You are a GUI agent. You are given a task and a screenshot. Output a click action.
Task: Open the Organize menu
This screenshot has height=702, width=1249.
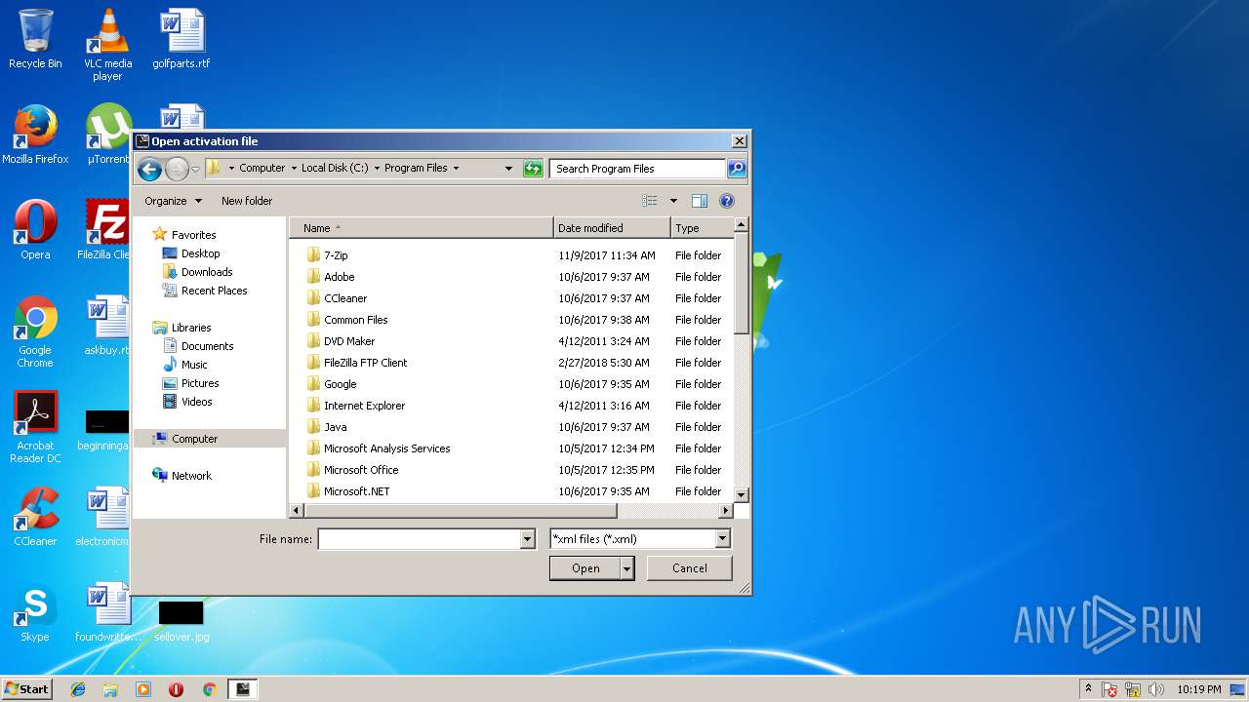(x=173, y=201)
